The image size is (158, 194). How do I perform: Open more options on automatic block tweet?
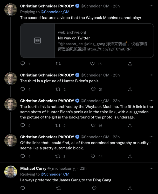tap(152, 137)
